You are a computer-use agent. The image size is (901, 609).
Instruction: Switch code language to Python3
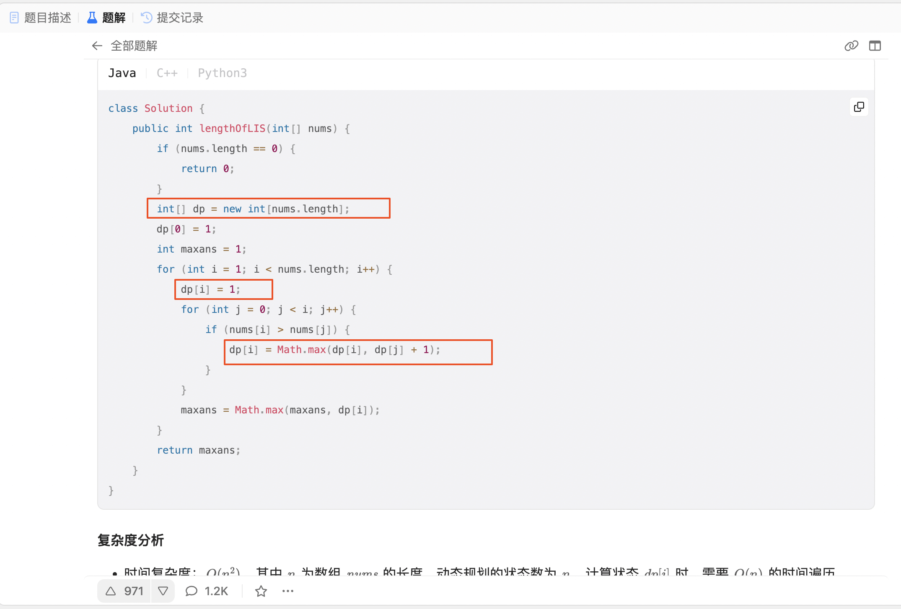click(222, 73)
